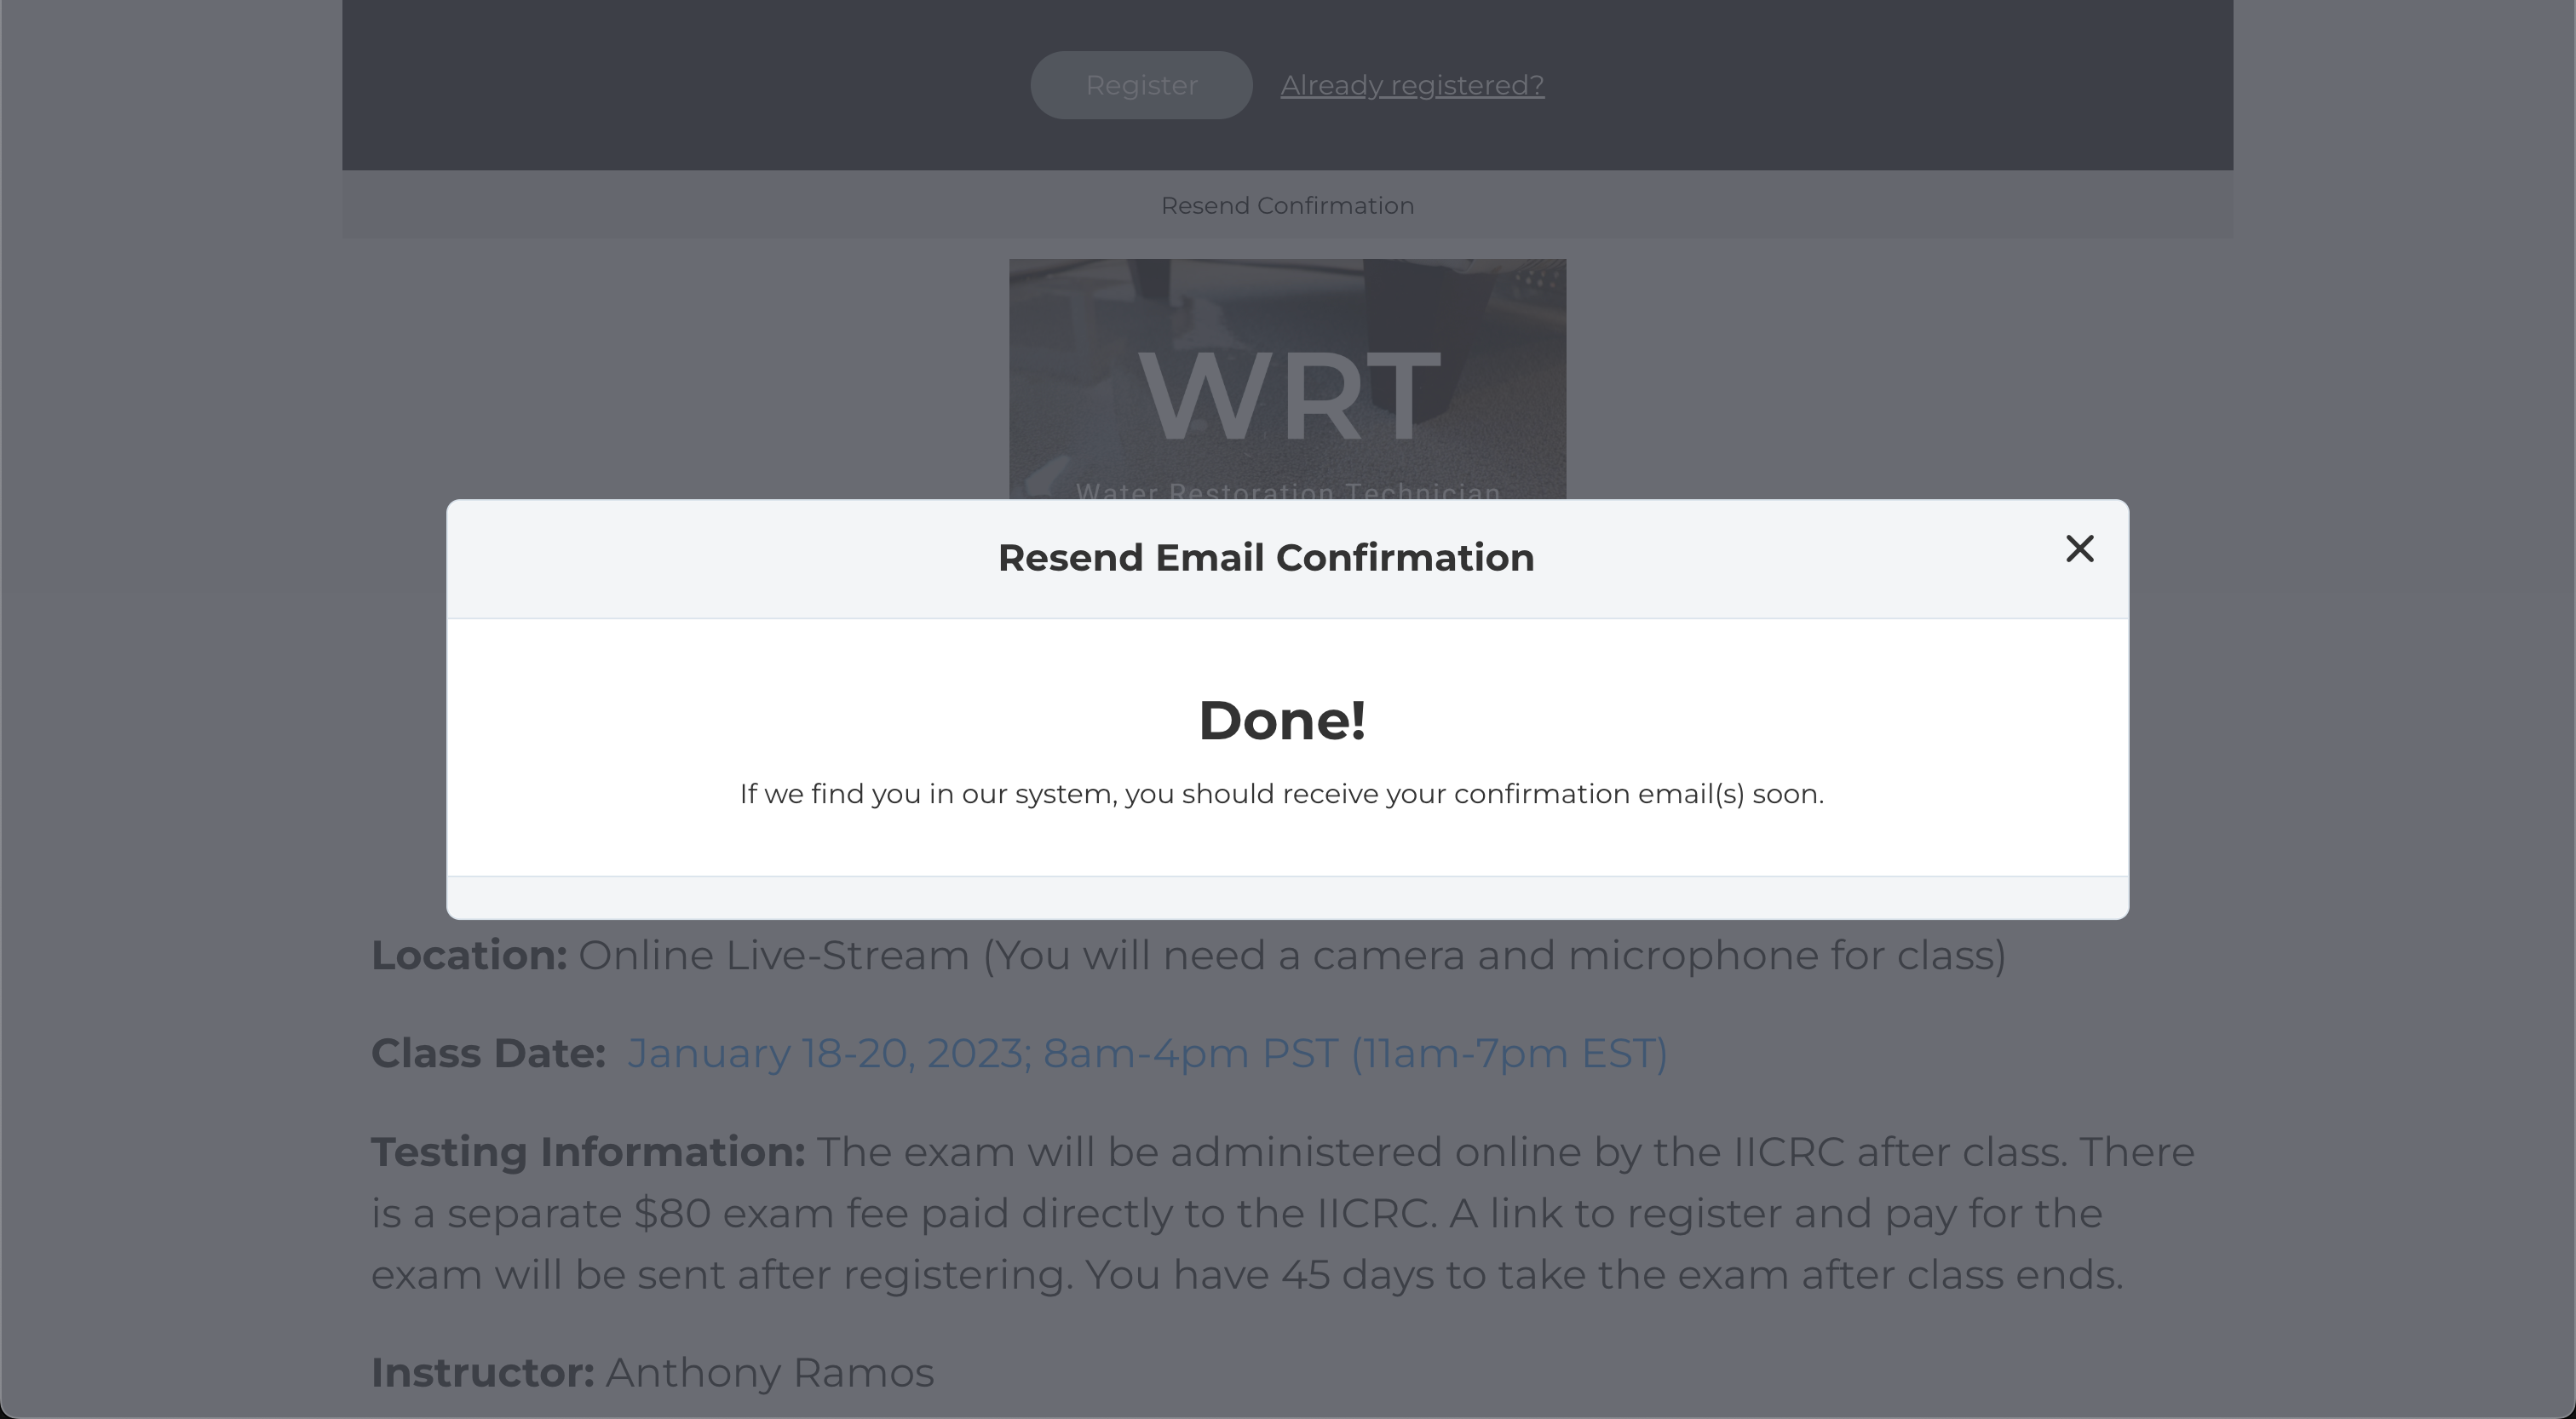Close the Resend Email Confirmation dialog
Viewport: 2576px width, 1419px height.
click(x=2079, y=549)
